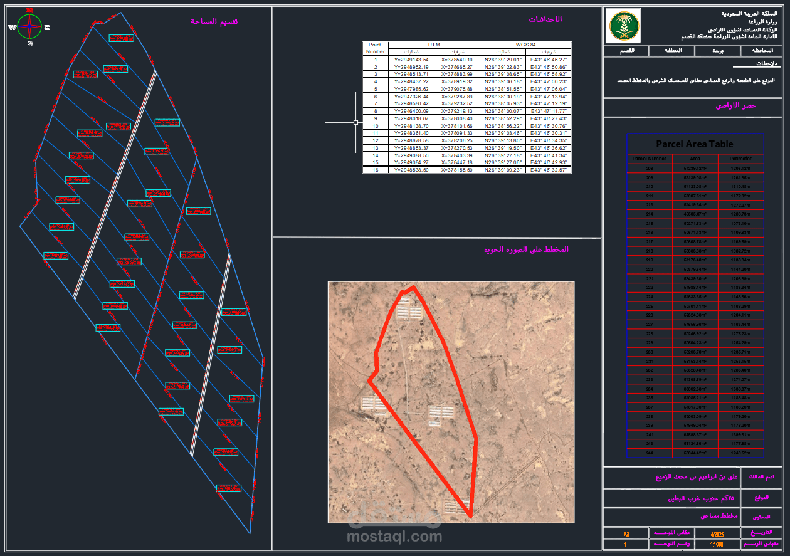The image size is (790, 556).
Task: Click the 'اسم المالك' label cell
Action: point(762,477)
